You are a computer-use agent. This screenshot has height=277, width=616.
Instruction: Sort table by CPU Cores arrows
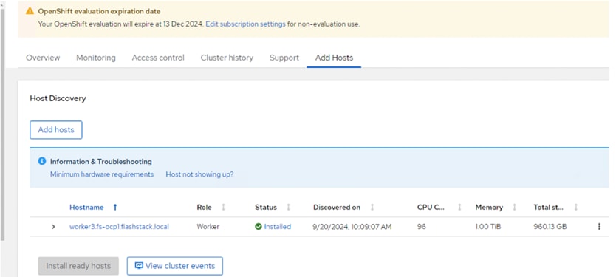click(x=459, y=207)
